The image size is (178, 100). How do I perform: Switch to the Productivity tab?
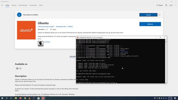[33, 5]
